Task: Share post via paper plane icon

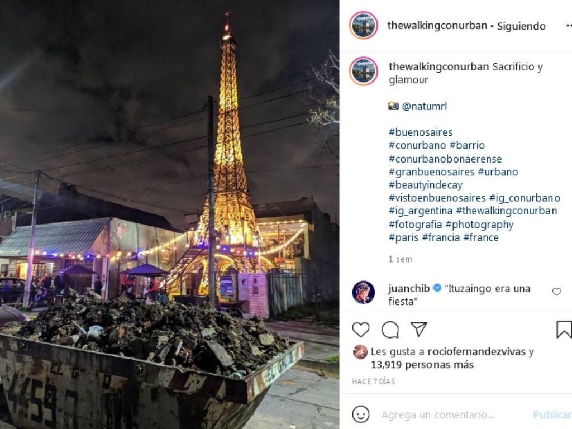Action: (419, 329)
